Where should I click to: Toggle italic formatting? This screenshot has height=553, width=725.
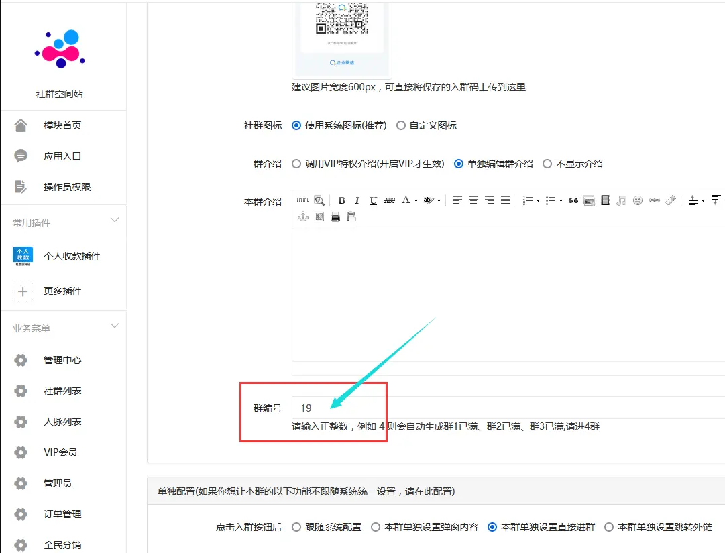357,200
